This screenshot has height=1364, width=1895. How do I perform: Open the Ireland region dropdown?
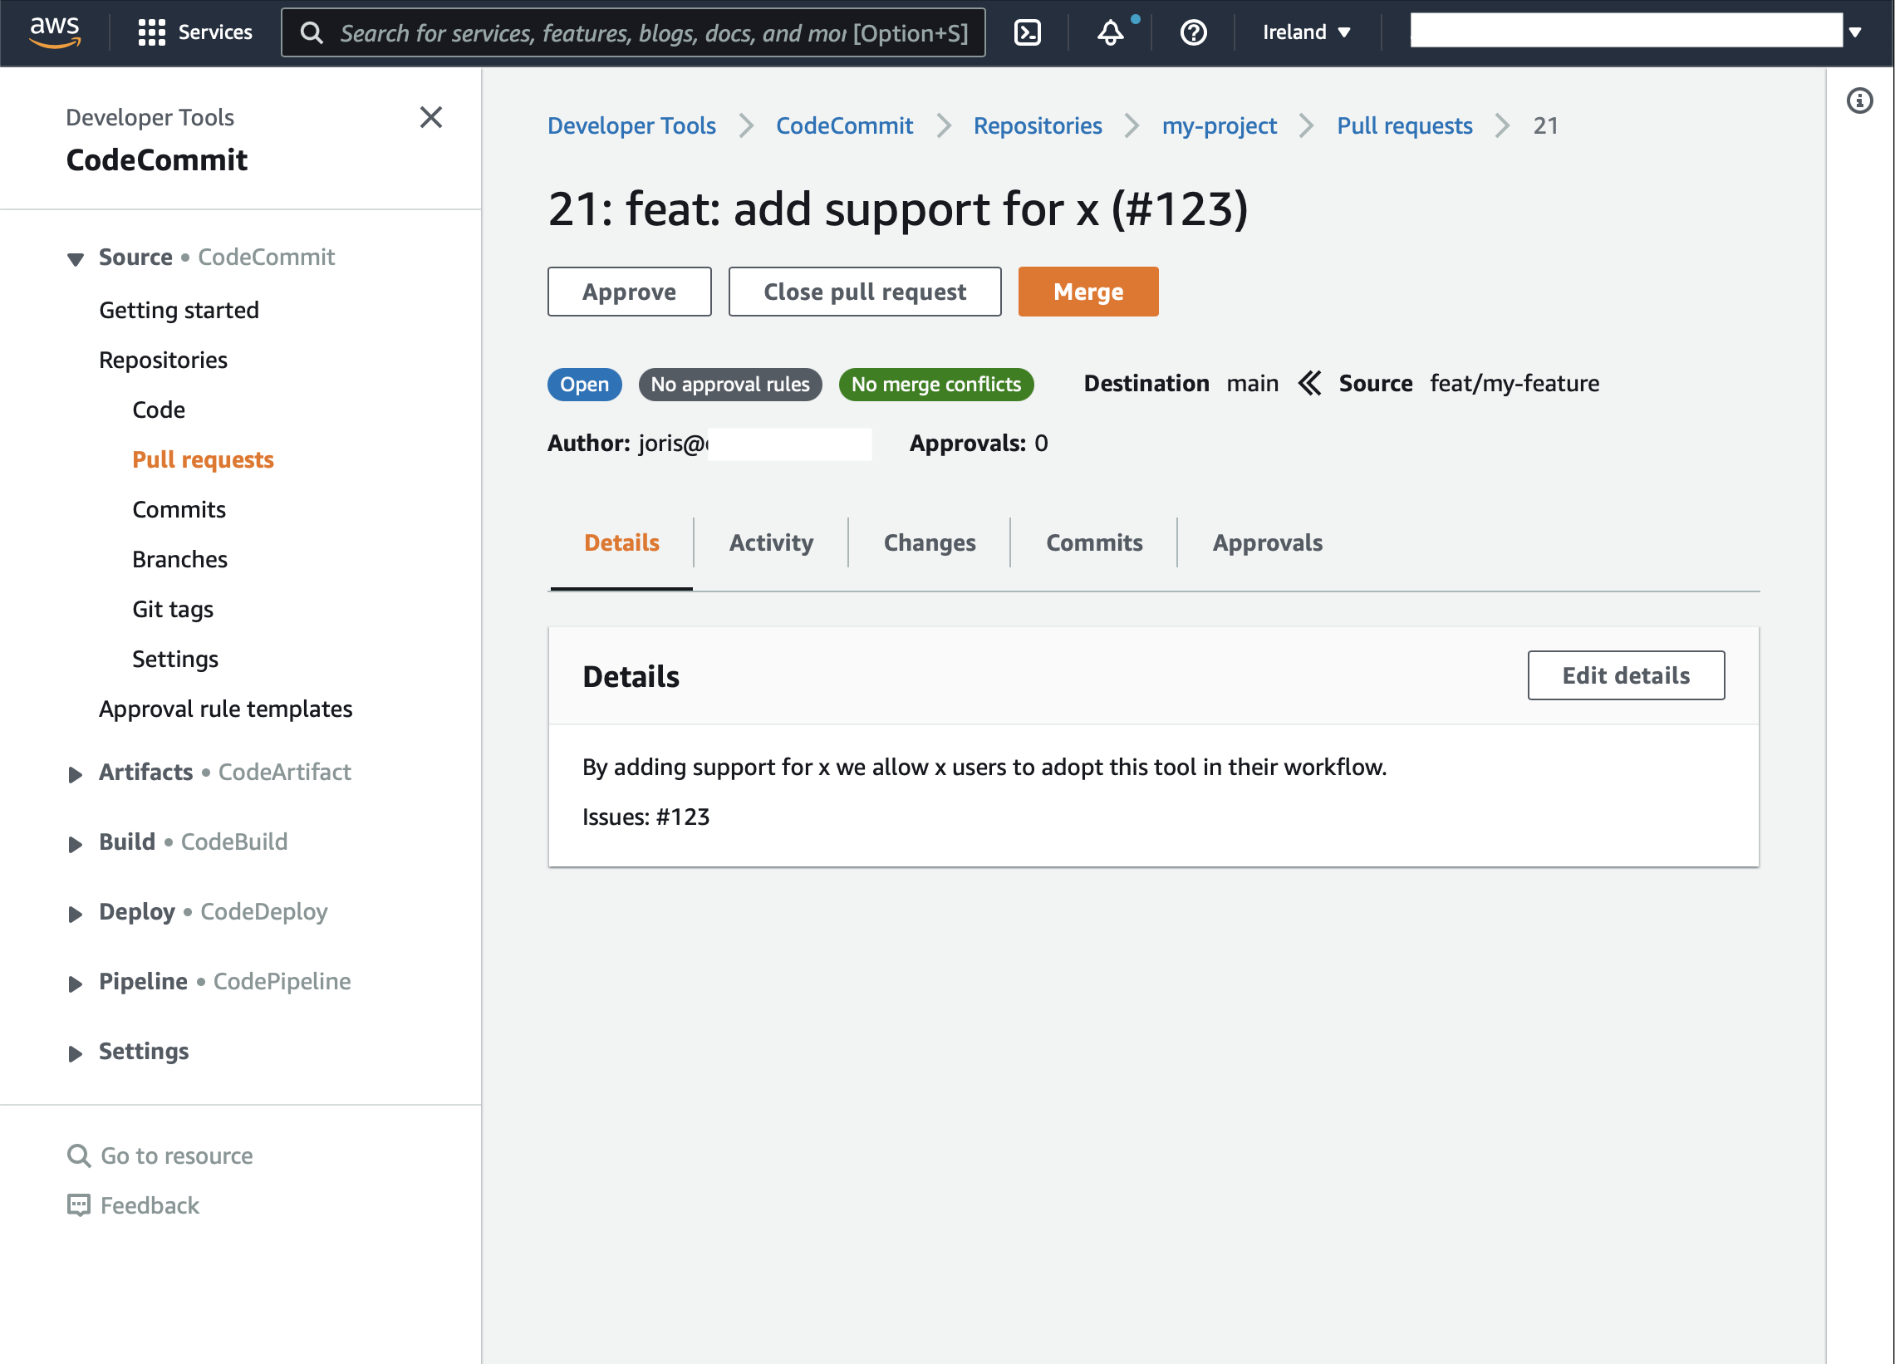1305,32
